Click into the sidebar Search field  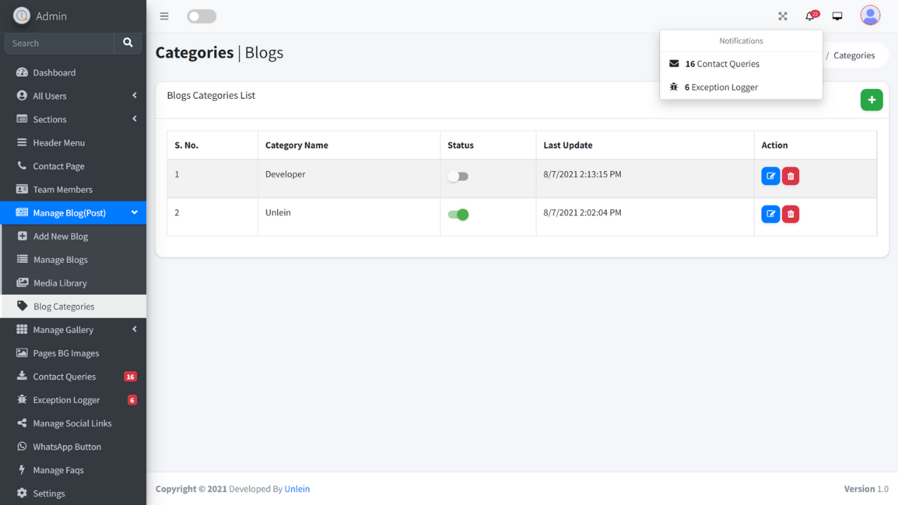(60, 43)
